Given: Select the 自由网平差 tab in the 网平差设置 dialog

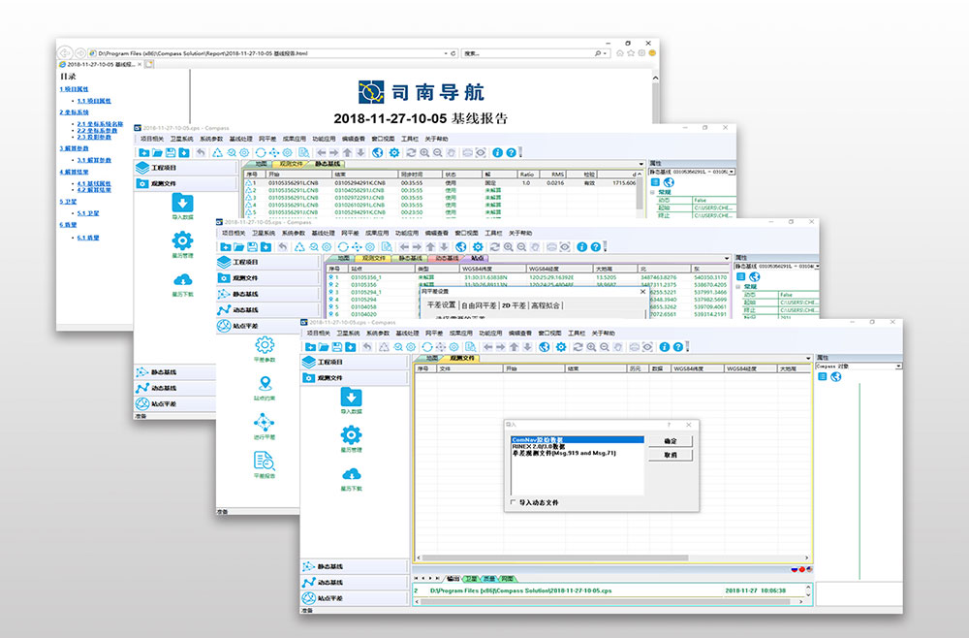Looking at the screenshot, I should click(x=479, y=305).
